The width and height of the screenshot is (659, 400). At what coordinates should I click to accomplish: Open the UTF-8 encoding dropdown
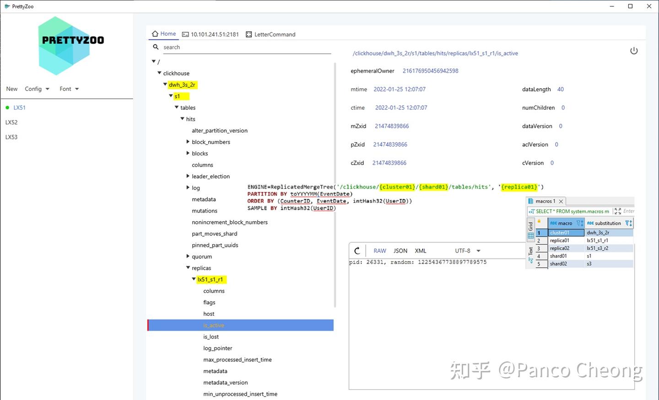pyautogui.click(x=467, y=251)
